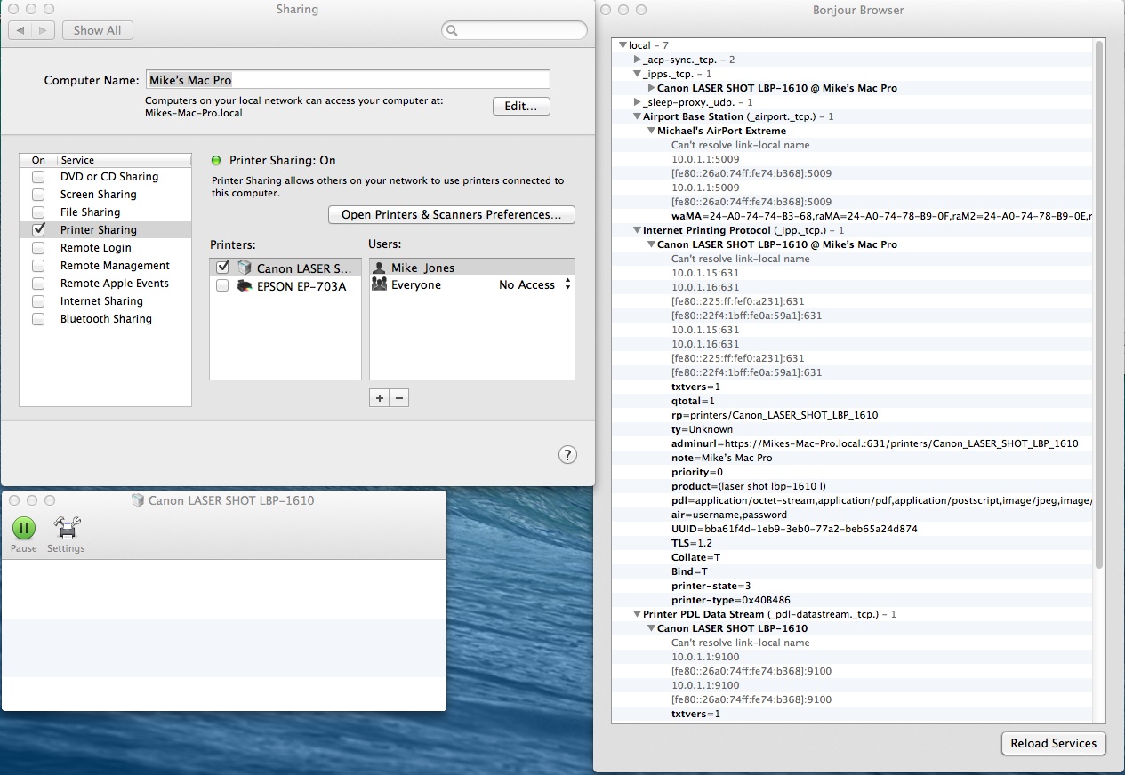Enable Remote Apple Events checkbox
The image size is (1125, 775).
pyautogui.click(x=38, y=284)
